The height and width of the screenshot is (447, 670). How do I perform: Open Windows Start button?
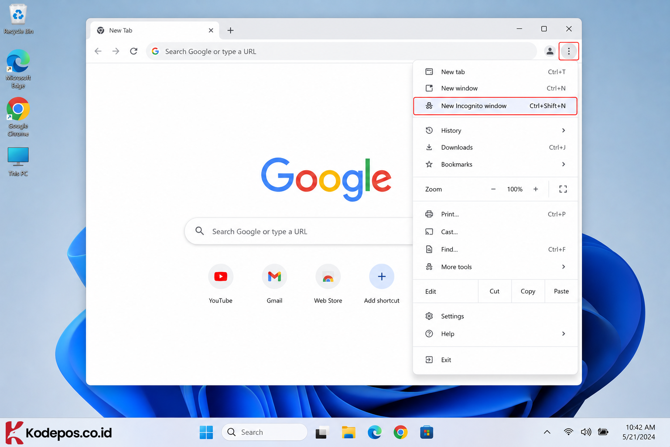point(206,432)
